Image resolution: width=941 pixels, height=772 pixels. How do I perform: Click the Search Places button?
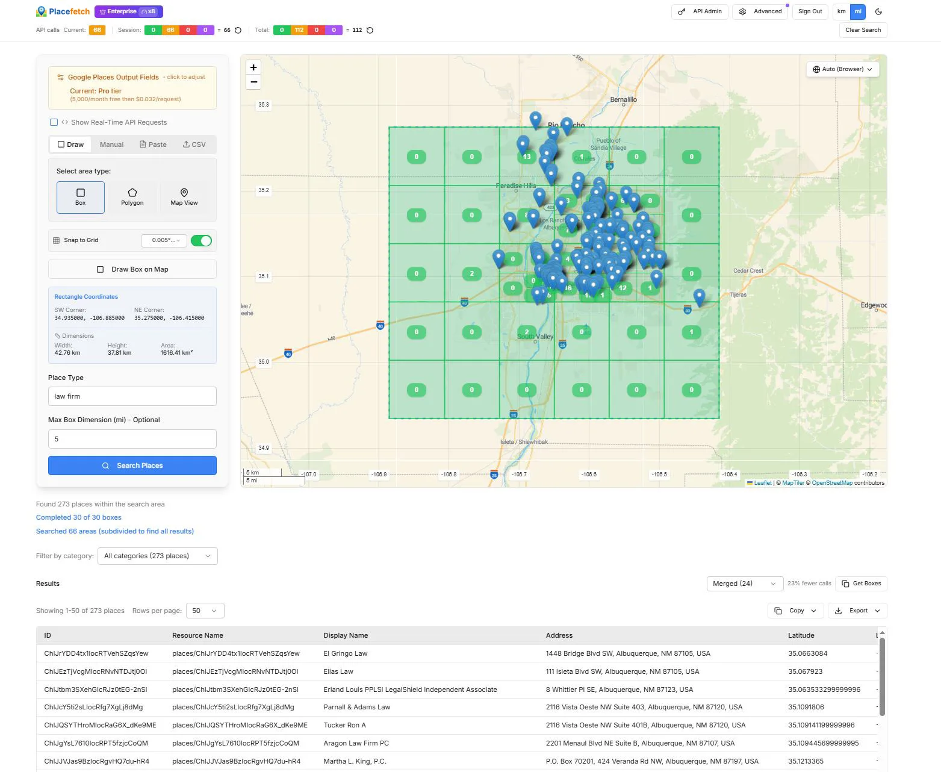[132, 465]
